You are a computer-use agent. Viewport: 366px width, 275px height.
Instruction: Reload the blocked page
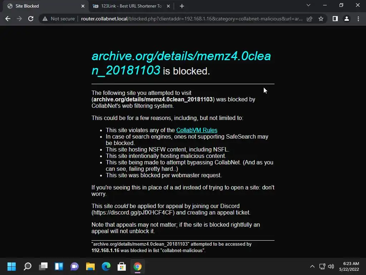pyautogui.click(x=31, y=19)
